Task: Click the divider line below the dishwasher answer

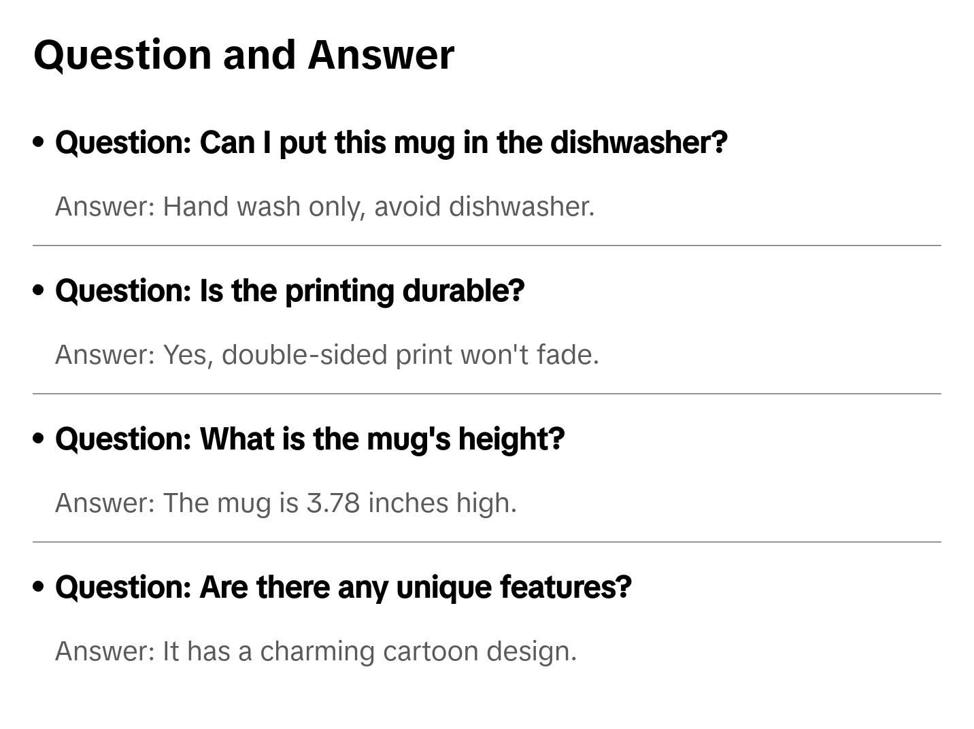Action: pos(486,245)
